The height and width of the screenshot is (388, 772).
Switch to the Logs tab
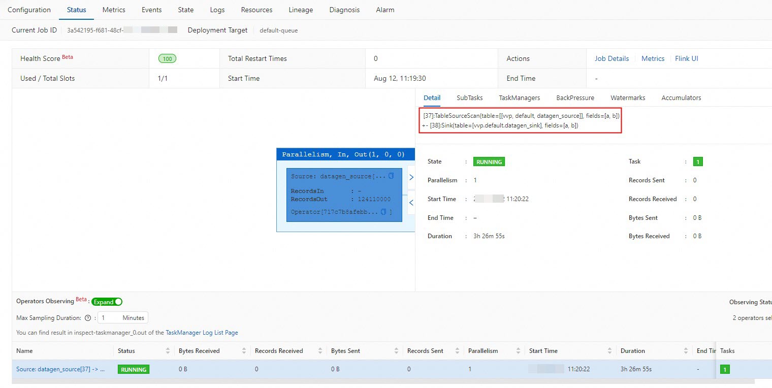[x=217, y=10]
